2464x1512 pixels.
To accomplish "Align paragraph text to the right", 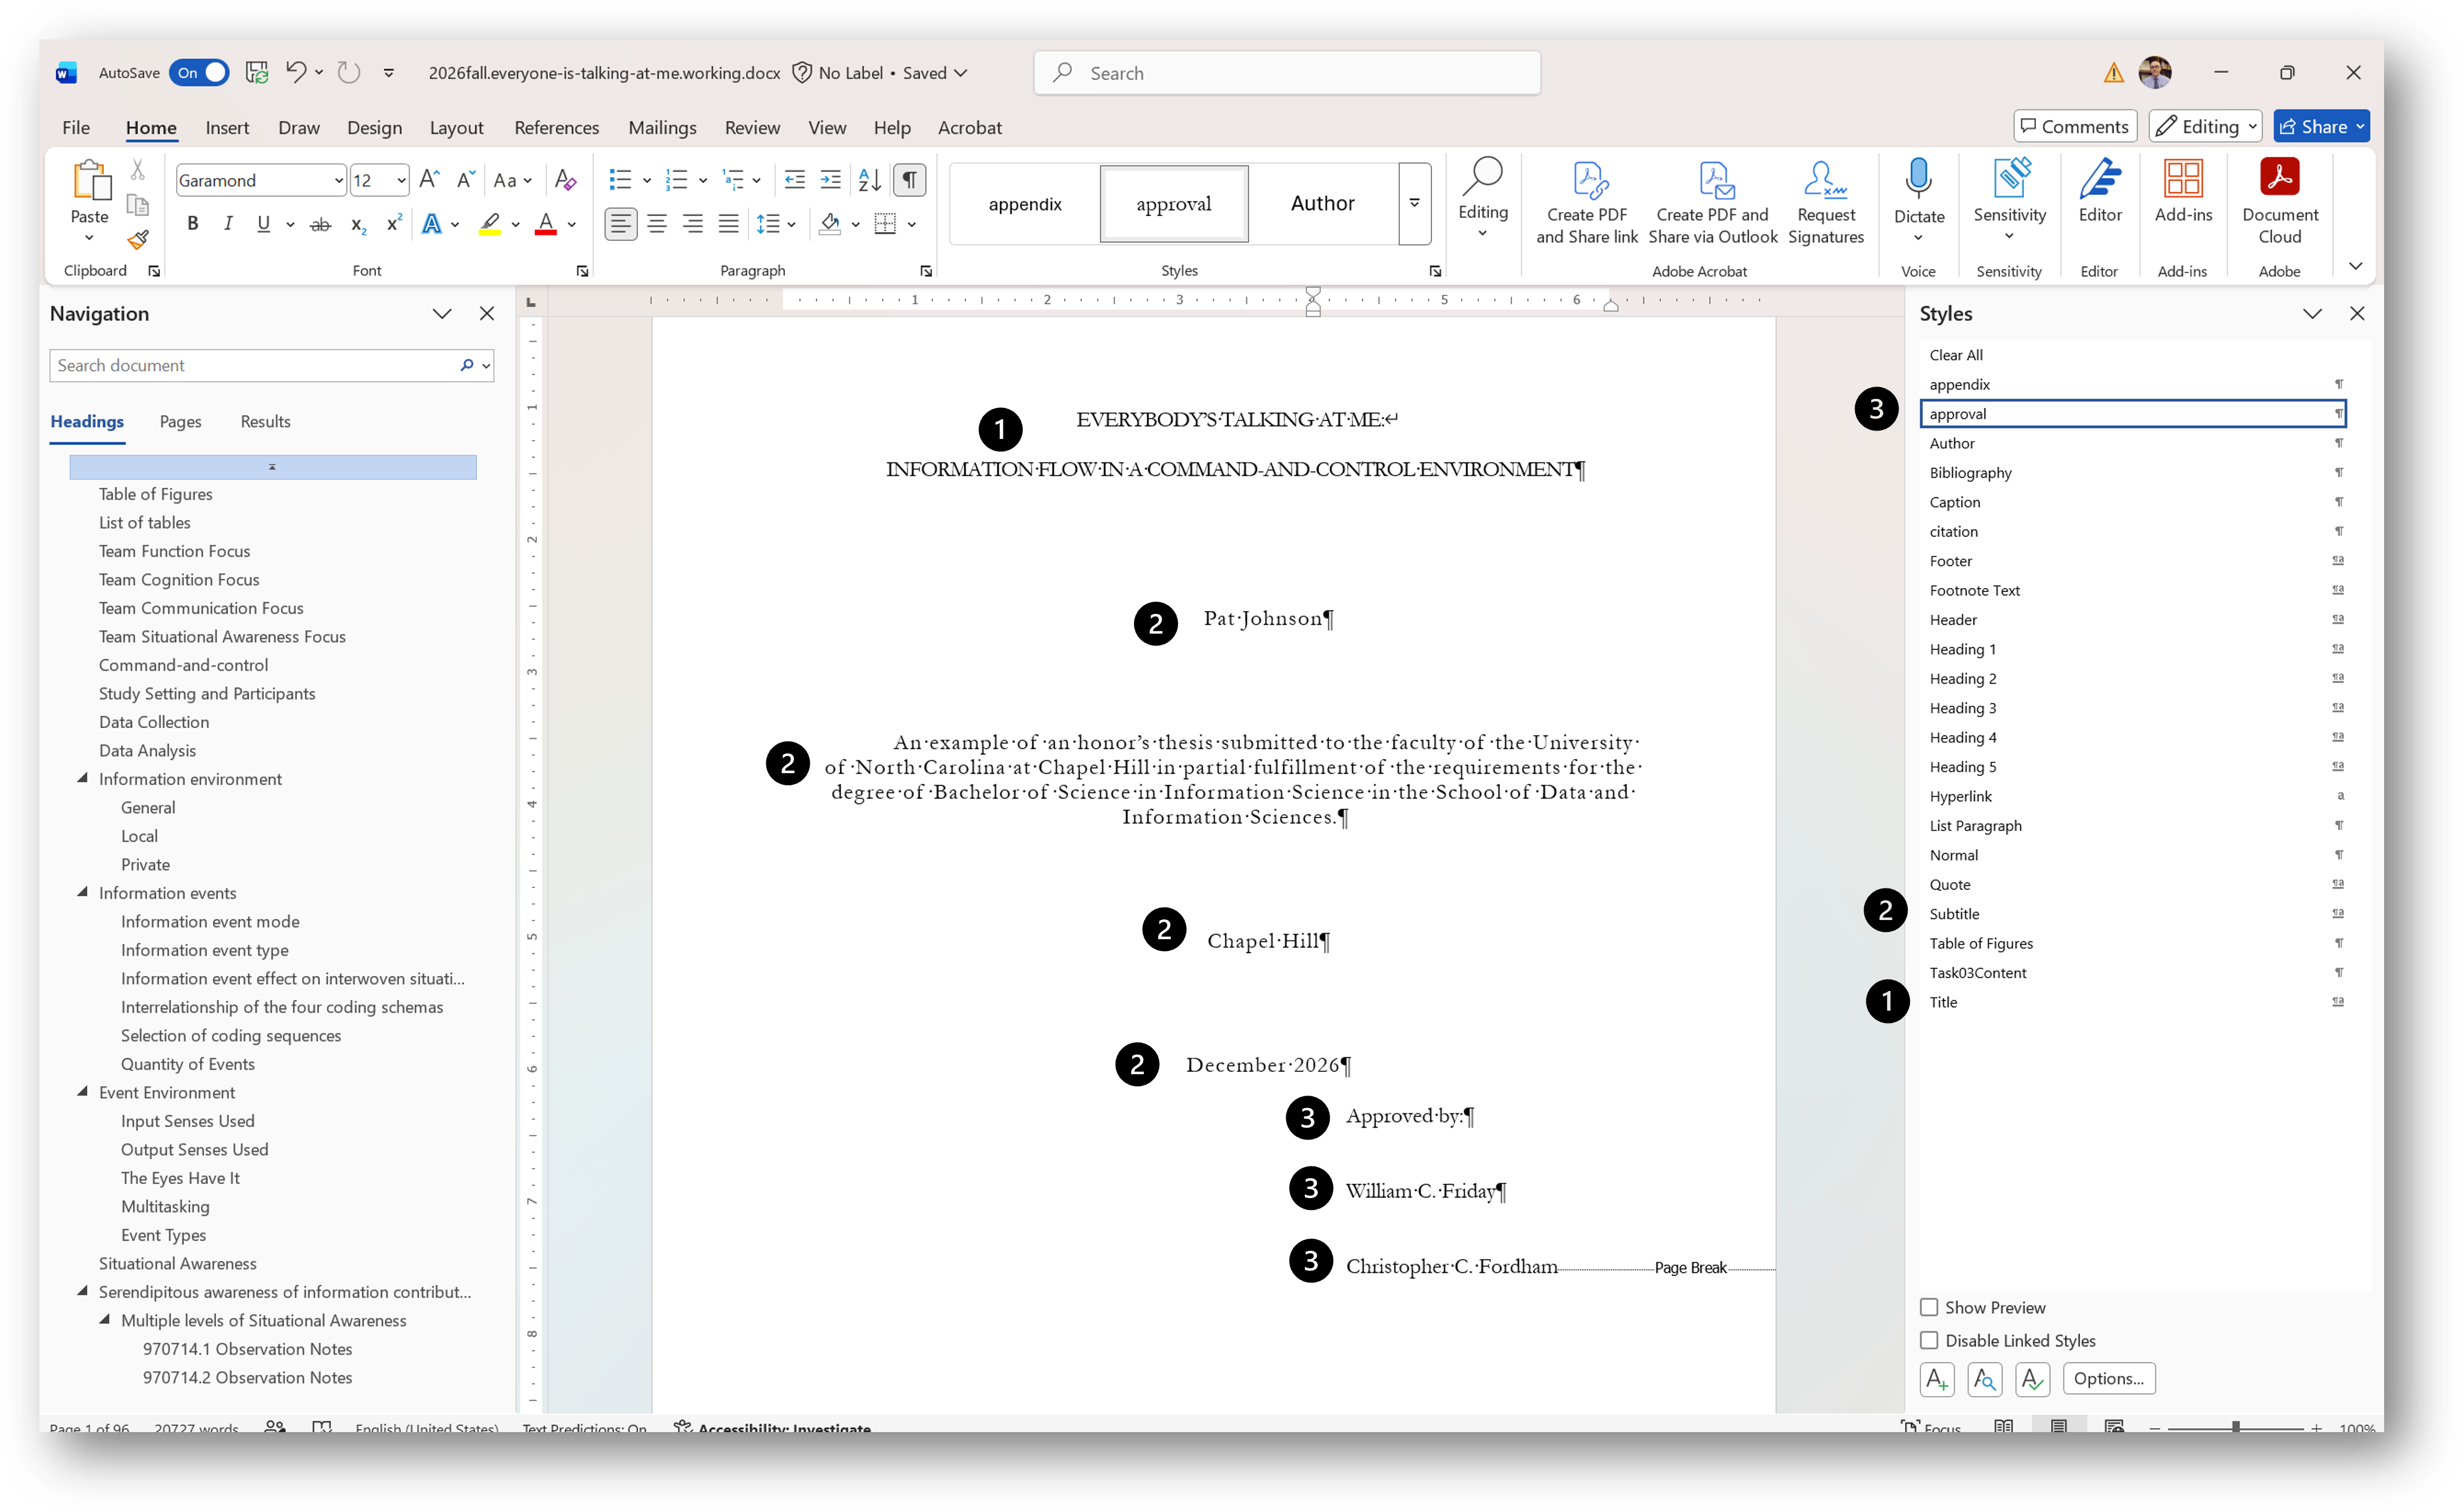I will [693, 224].
